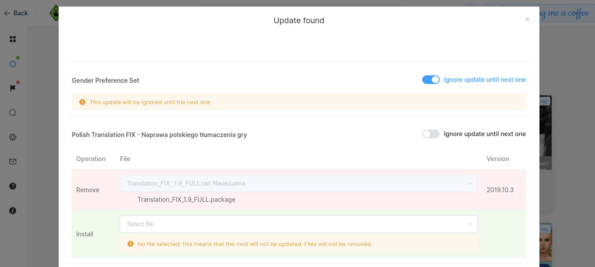Open the settings gear icon in sidebar
This screenshot has height=267, width=595.
pos(13,137)
